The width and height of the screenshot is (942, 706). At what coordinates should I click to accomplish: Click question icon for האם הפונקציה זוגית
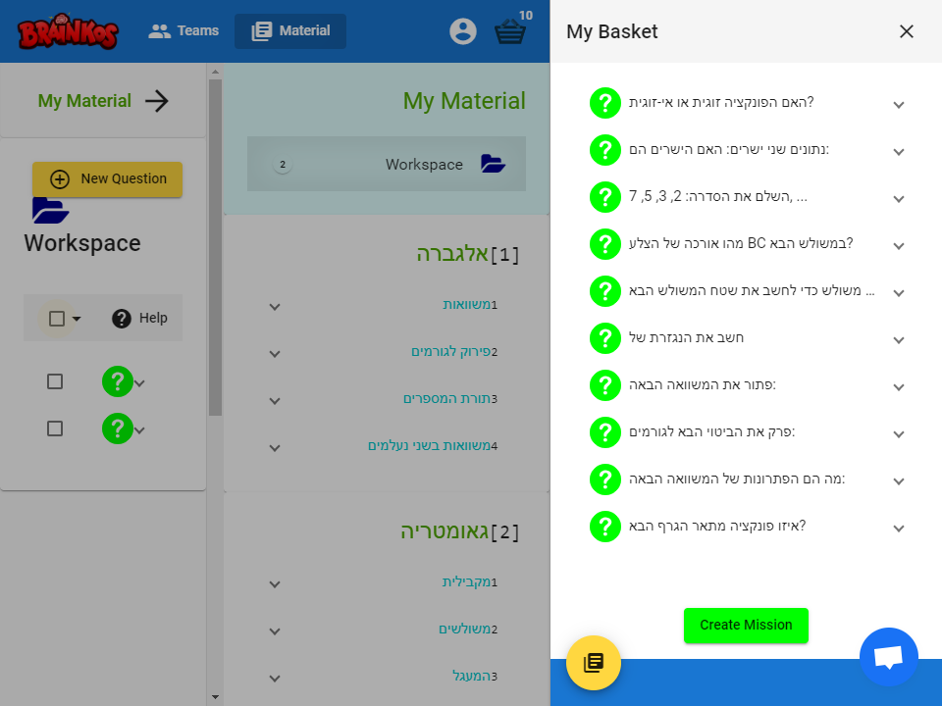tap(605, 103)
